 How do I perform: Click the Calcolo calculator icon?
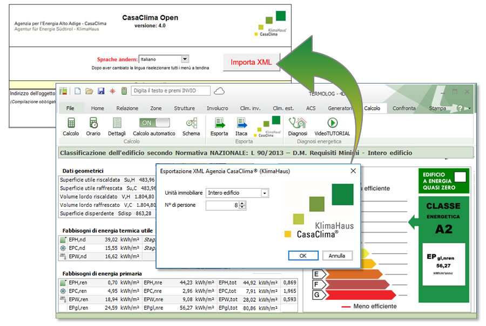(71, 123)
